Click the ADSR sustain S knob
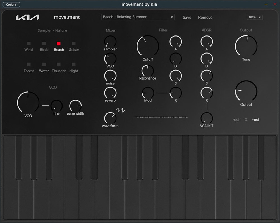Screen dimensions: 280x223 coord(207,76)
